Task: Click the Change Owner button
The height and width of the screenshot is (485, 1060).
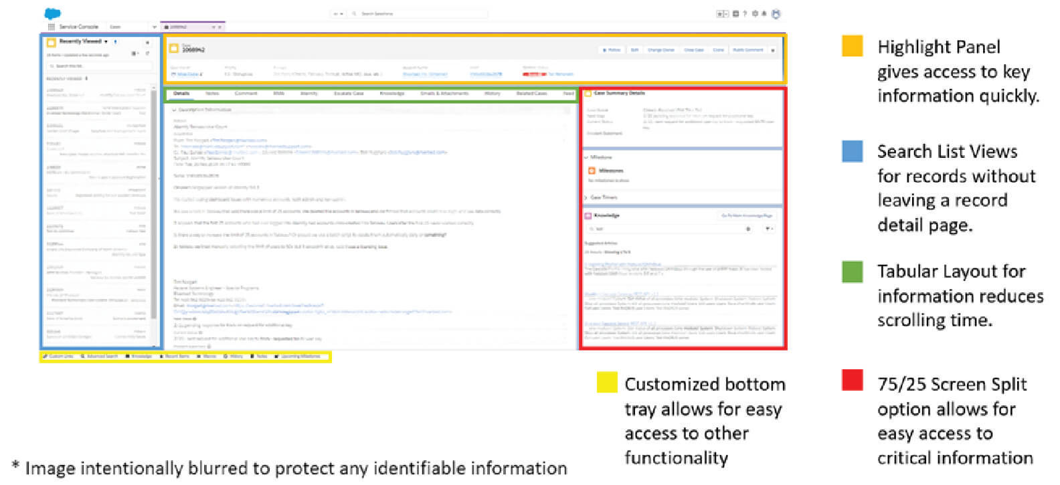Action: 660,50
